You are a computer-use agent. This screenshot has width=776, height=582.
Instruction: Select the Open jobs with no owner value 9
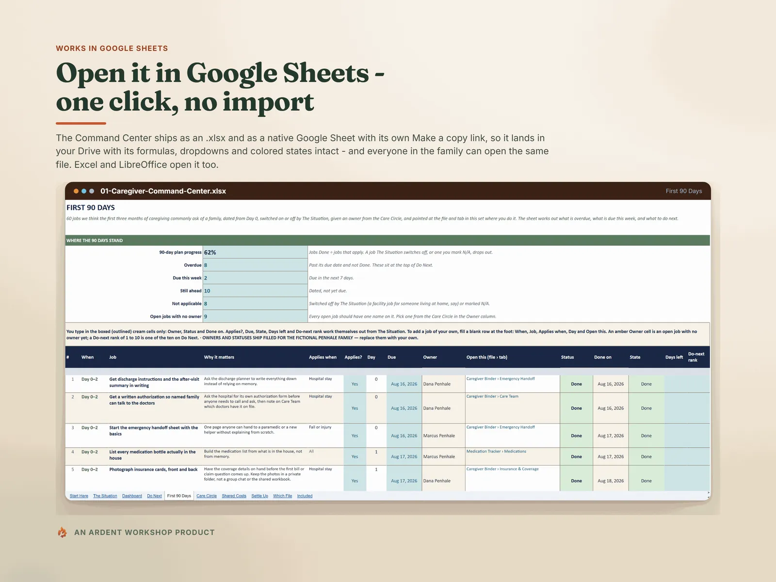pyautogui.click(x=255, y=316)
